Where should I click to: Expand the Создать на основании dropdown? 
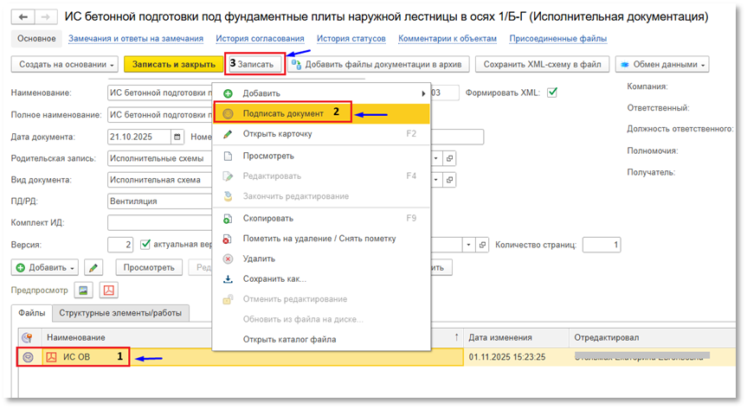(67, 64)
